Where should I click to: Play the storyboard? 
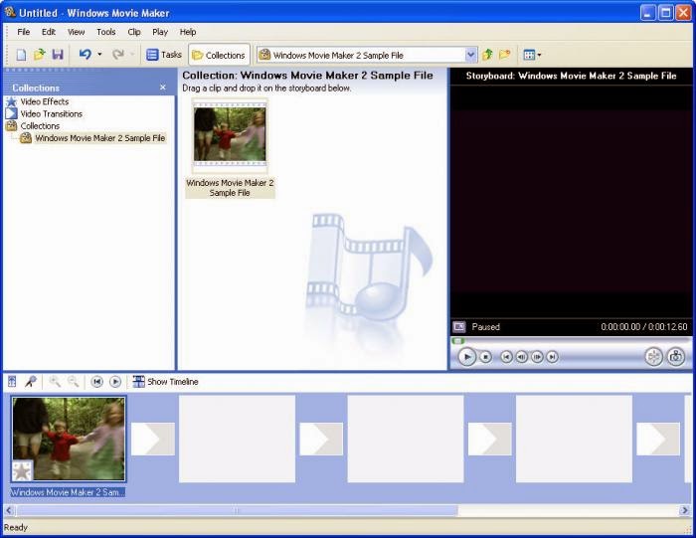115,382
